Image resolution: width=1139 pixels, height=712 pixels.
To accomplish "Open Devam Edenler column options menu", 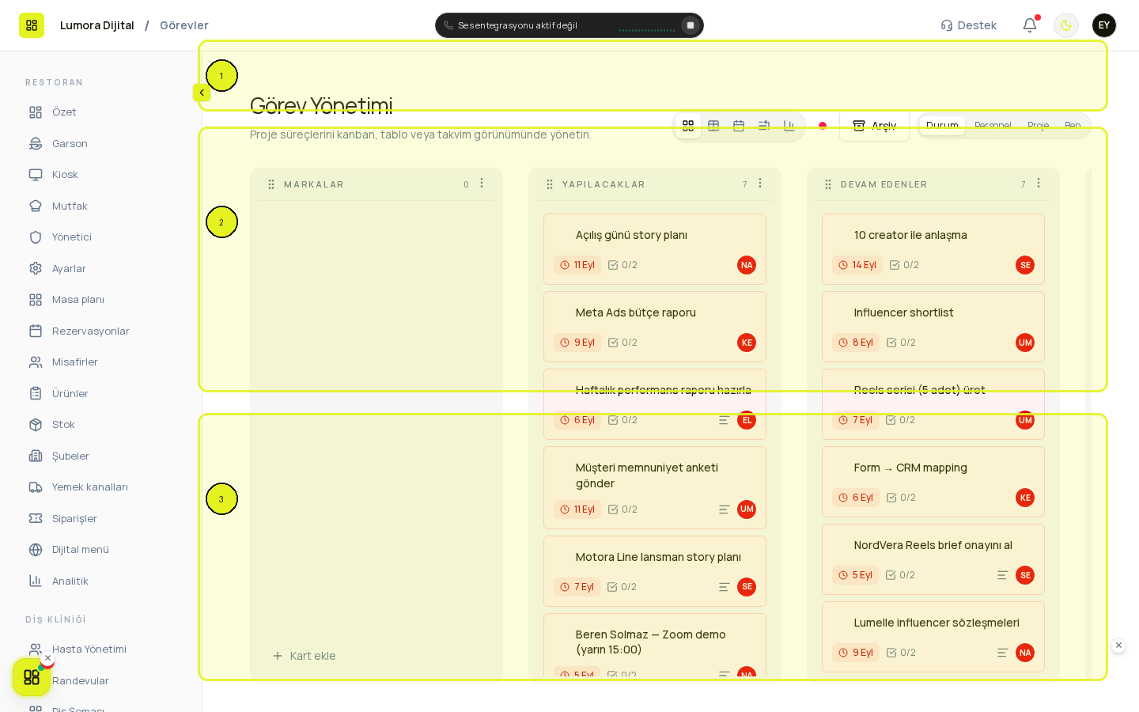I will (1039, 184).
